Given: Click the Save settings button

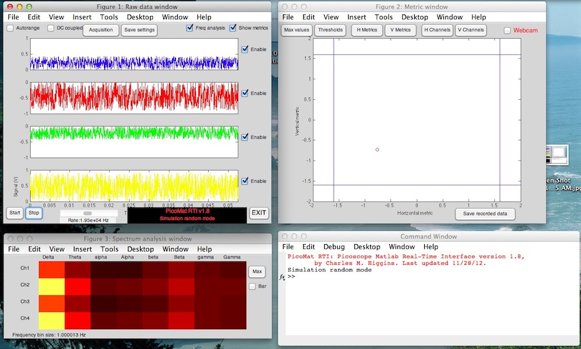Looking at the screenshot, I should 139,30.
